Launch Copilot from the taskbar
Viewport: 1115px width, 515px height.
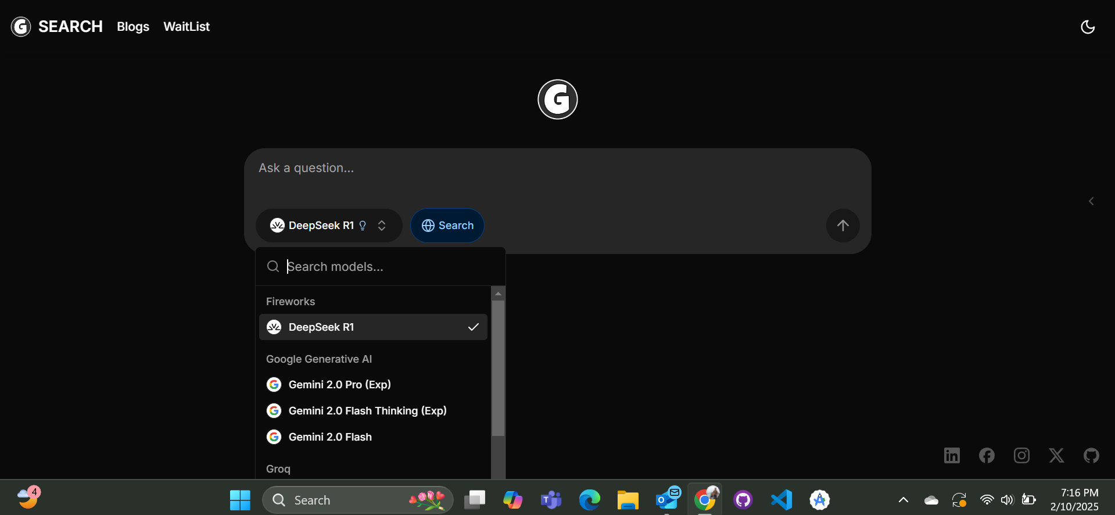pos(512,500)
